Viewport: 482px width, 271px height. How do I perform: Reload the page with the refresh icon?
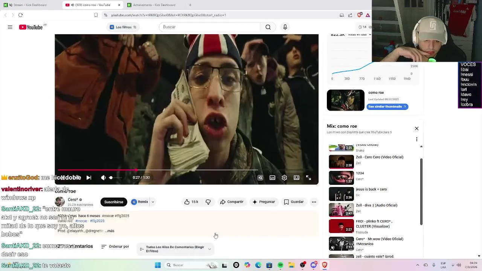20,15
